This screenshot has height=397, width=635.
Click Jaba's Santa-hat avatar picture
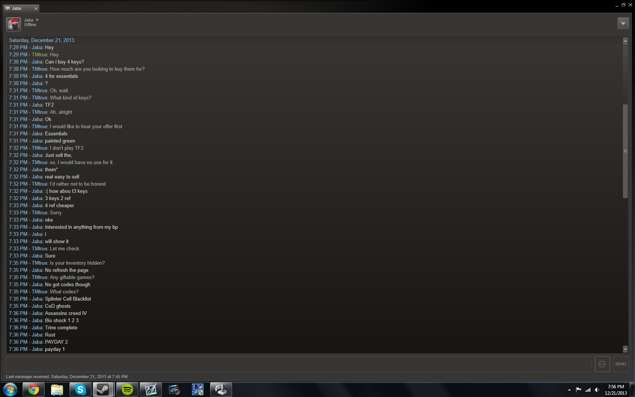[x=14, y=25]
